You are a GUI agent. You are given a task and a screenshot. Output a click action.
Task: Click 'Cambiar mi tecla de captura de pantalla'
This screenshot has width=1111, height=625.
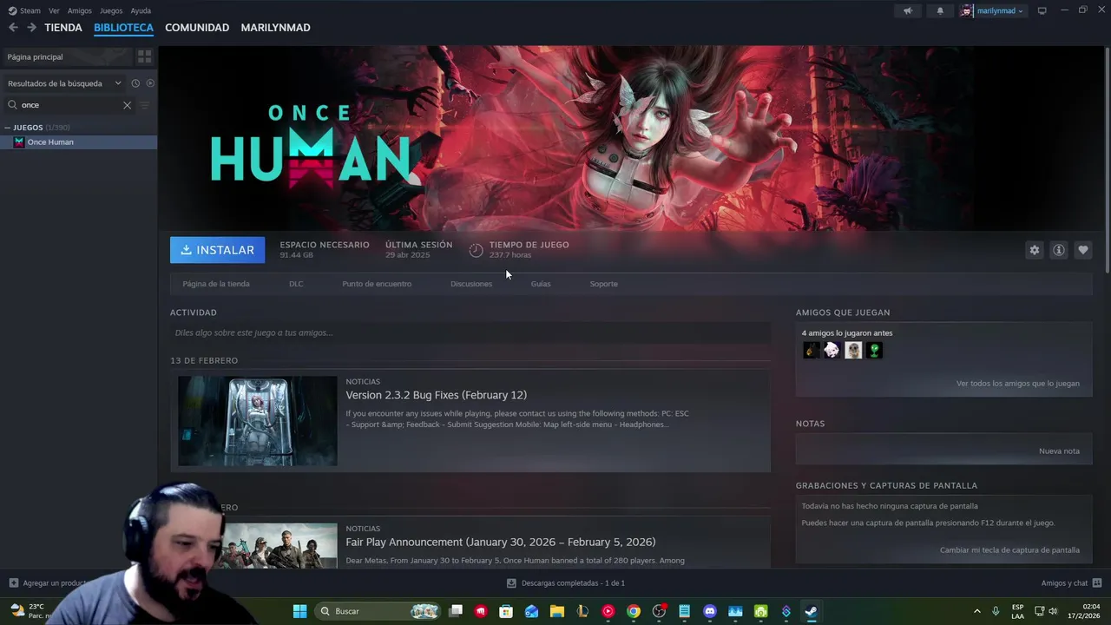point(1009,550)
